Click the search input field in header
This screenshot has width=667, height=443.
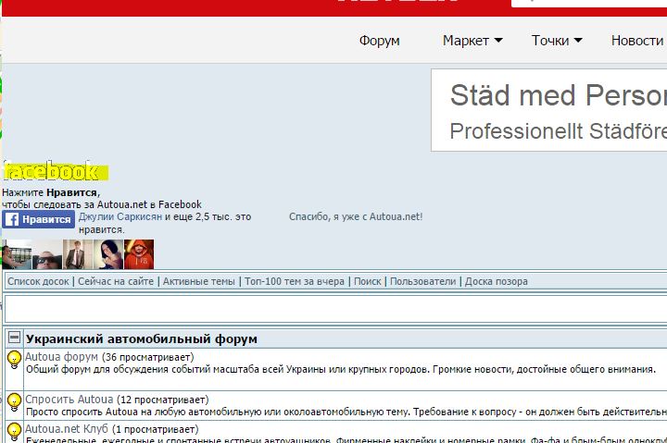593,3
